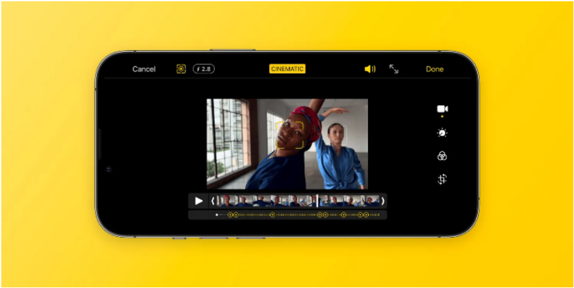
Task: Tap the left trim handle of filmstrip
Action: coord(213,201)
